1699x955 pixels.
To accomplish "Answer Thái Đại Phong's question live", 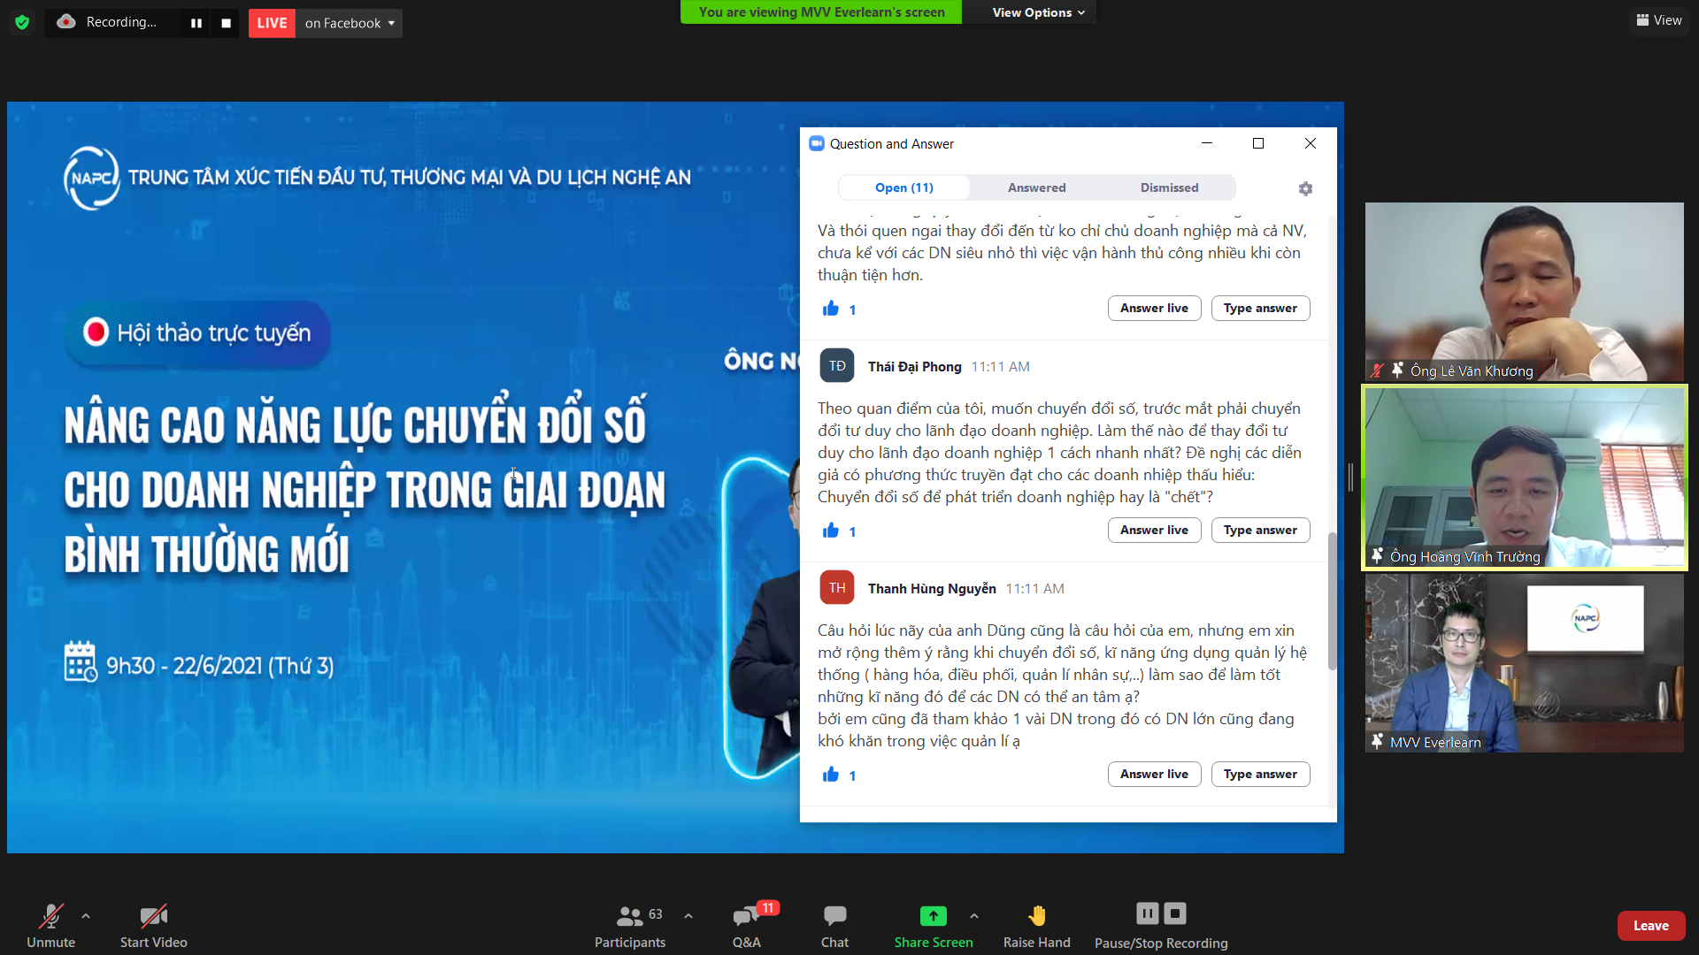I will click(1154, 530).
